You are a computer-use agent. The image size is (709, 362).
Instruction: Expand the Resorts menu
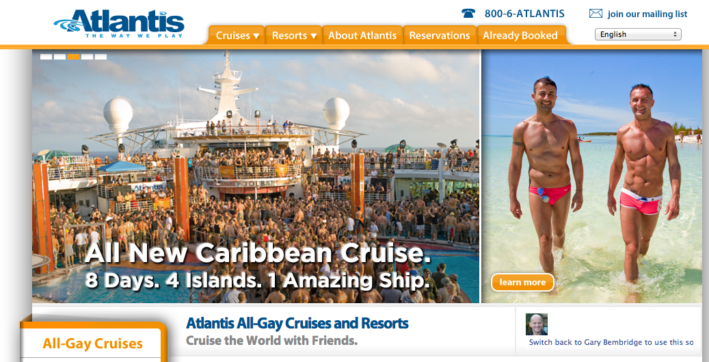tap(293, 36)
